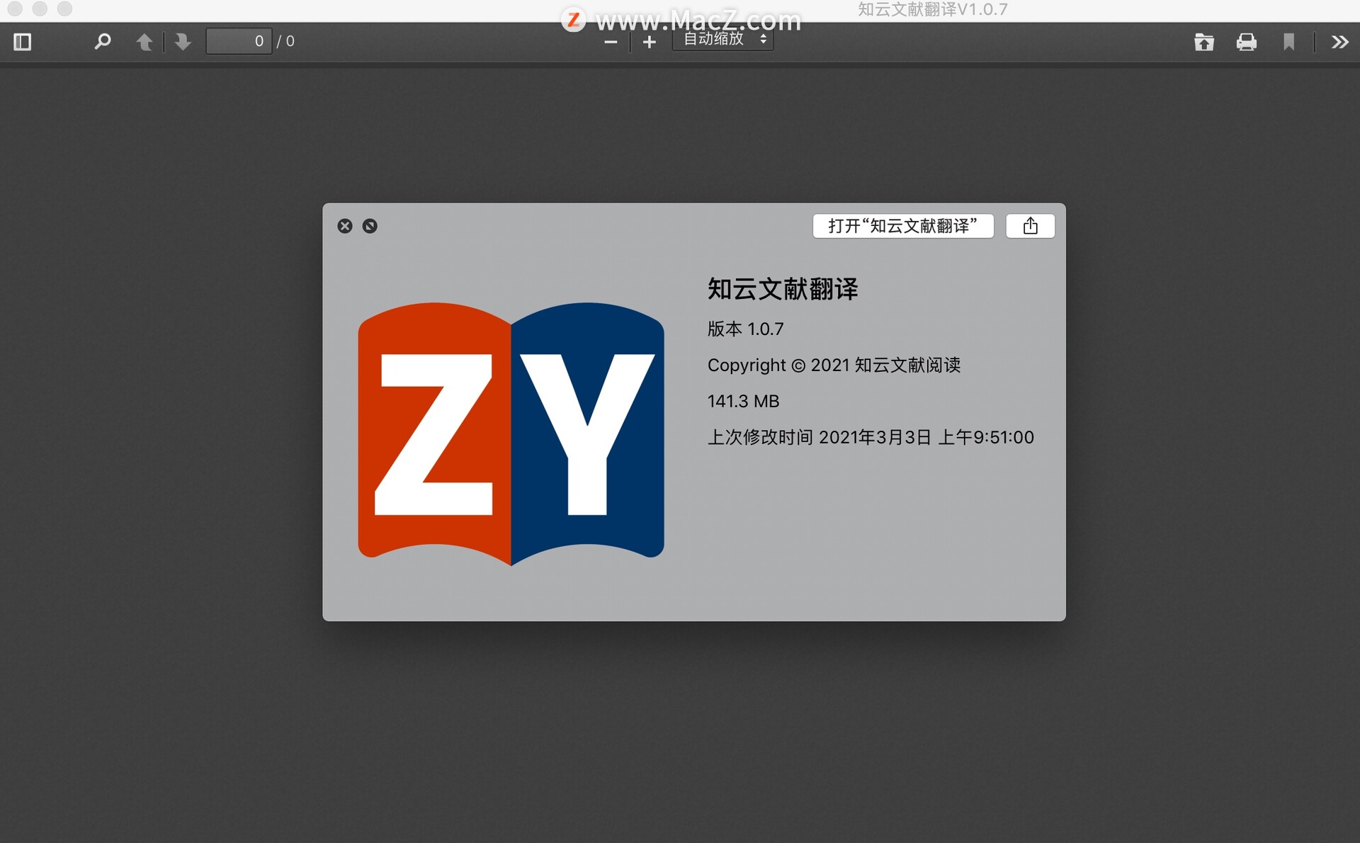The image size is (1360, 843).
Task: Click the page number input field
Action: 239,41
